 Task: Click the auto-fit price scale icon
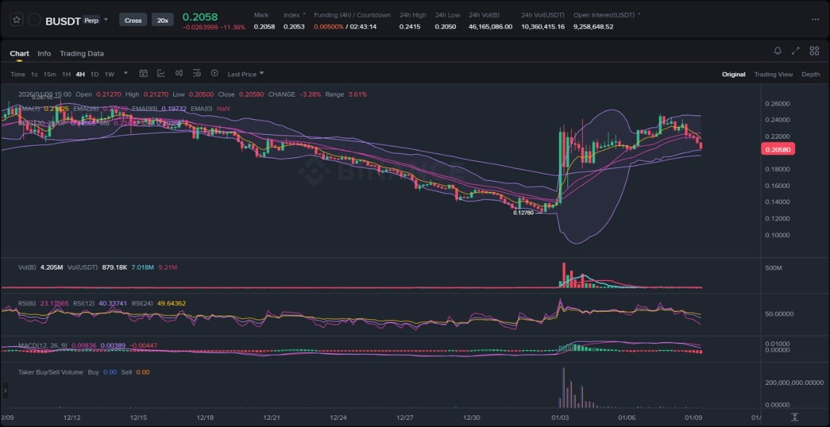coord(794,417)
